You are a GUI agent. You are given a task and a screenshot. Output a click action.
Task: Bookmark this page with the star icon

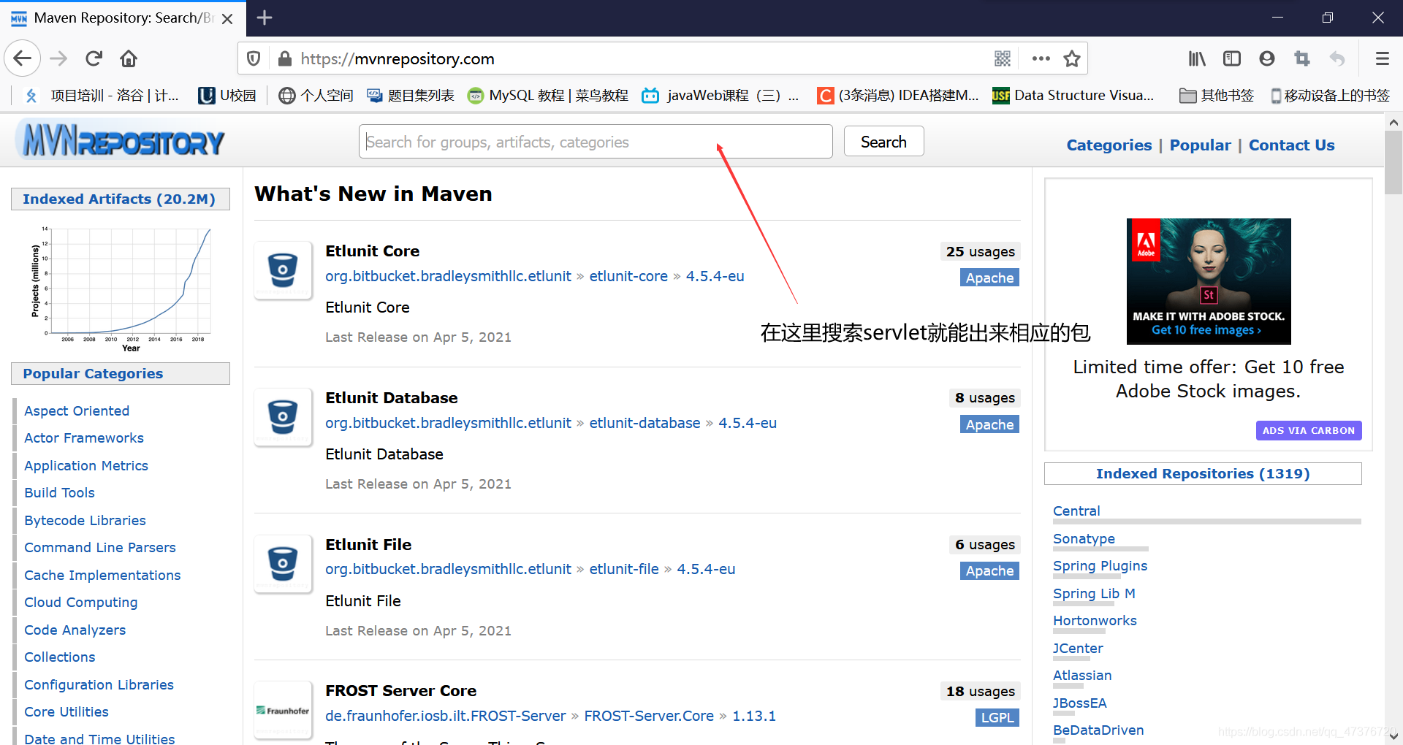click(1072, 58)
